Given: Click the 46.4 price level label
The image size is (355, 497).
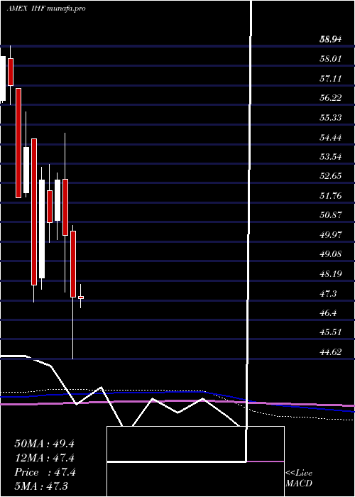Looking at the screenshot, I should coord(328,313).
